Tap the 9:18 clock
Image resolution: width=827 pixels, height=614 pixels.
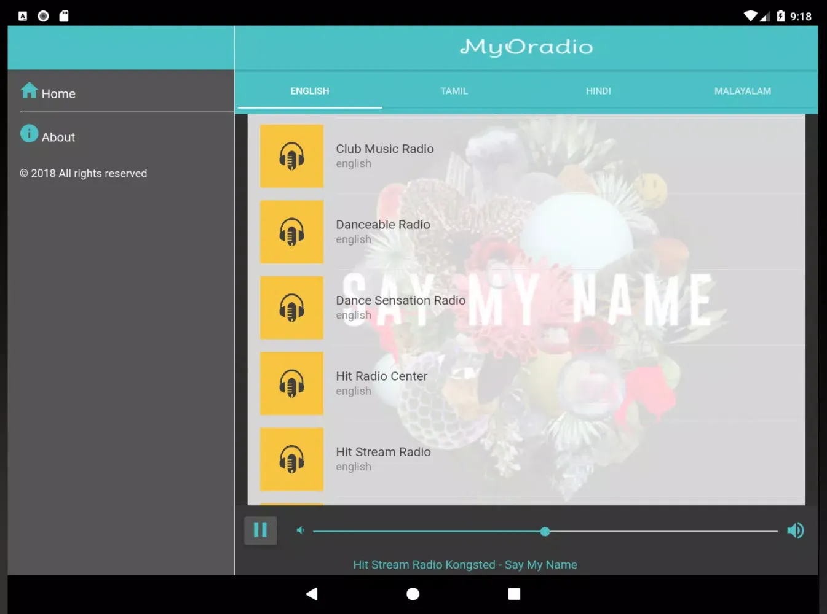pyautogui.click(x=801, y=17)
